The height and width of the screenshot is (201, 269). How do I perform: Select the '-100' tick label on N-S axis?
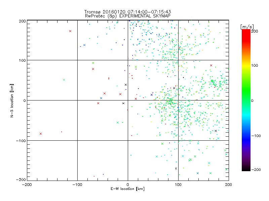tap(21, 141)
